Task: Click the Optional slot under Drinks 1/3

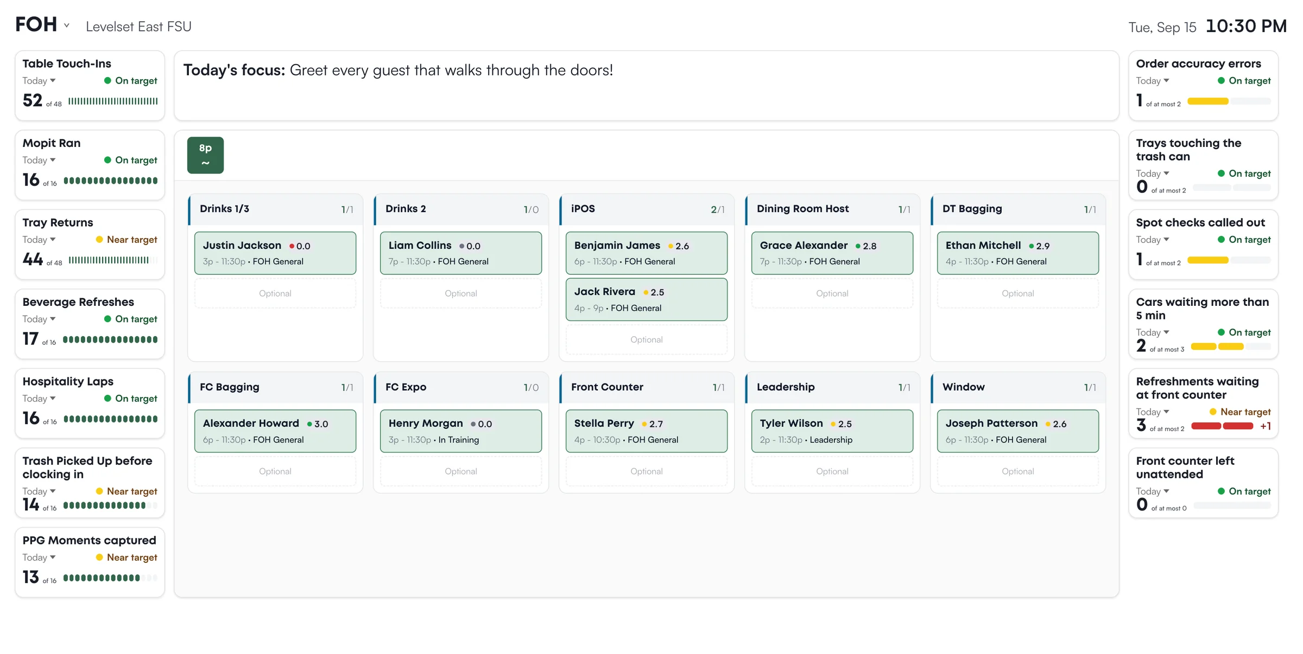Action: point(275,293)
